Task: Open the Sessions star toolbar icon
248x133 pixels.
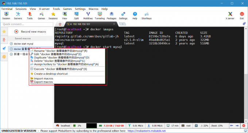Action: [x=53, y=16]
